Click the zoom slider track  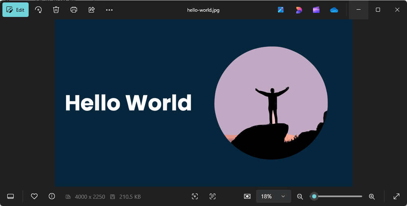tap(339, 196)
